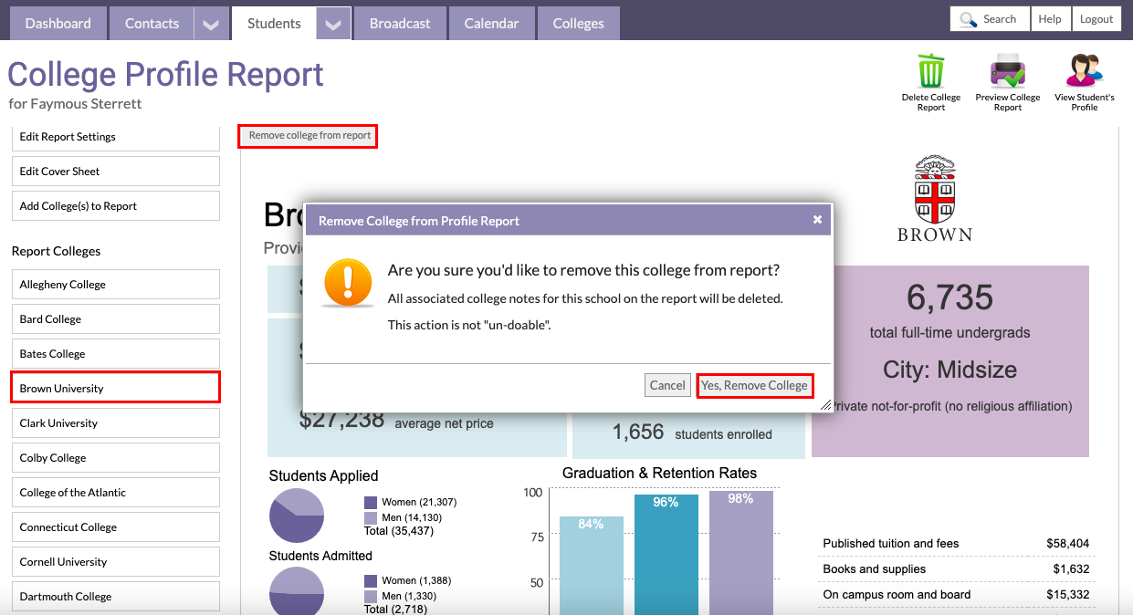Select the Students tab

(x=274, y=24)
